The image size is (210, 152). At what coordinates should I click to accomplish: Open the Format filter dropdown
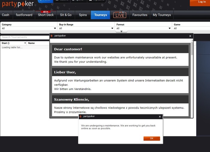[x=143, y=28]
